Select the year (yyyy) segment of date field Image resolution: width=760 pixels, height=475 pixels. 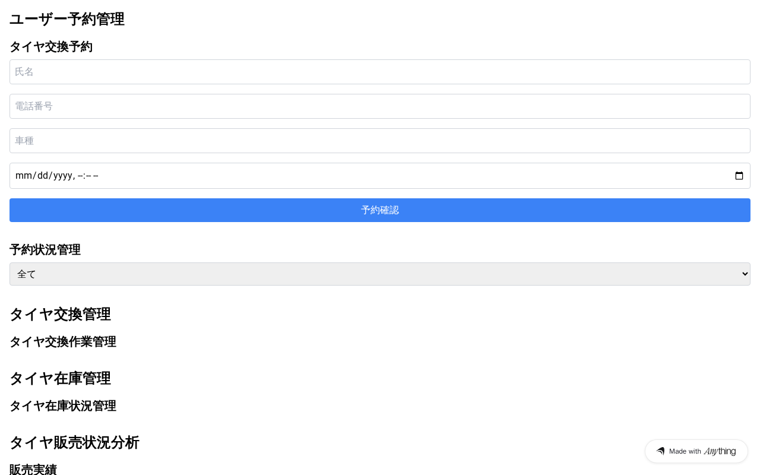click(62, 176)
